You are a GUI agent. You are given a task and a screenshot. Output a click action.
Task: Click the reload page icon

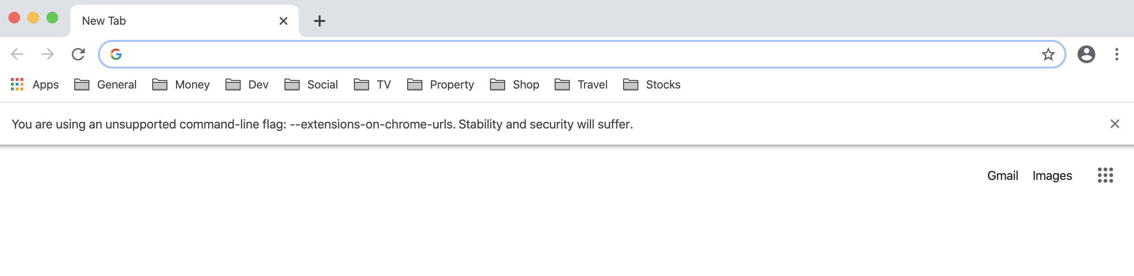(x=78, y=54)
